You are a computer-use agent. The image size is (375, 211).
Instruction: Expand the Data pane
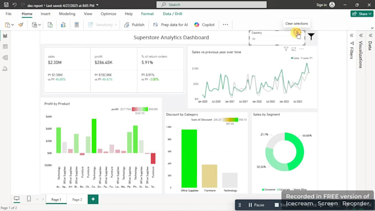pos(371,36)
